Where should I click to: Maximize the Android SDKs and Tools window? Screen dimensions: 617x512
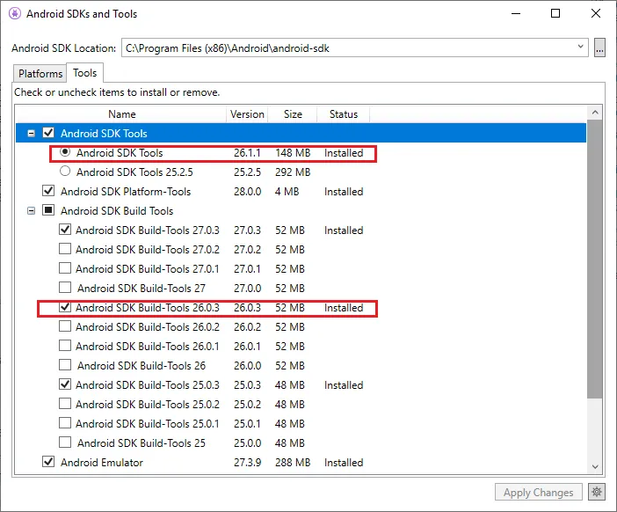coord(555,13)
